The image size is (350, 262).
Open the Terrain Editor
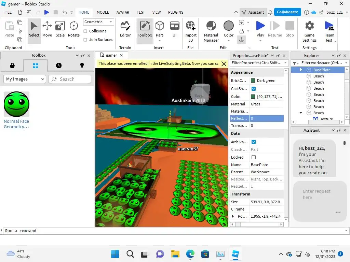click(125, 29)
